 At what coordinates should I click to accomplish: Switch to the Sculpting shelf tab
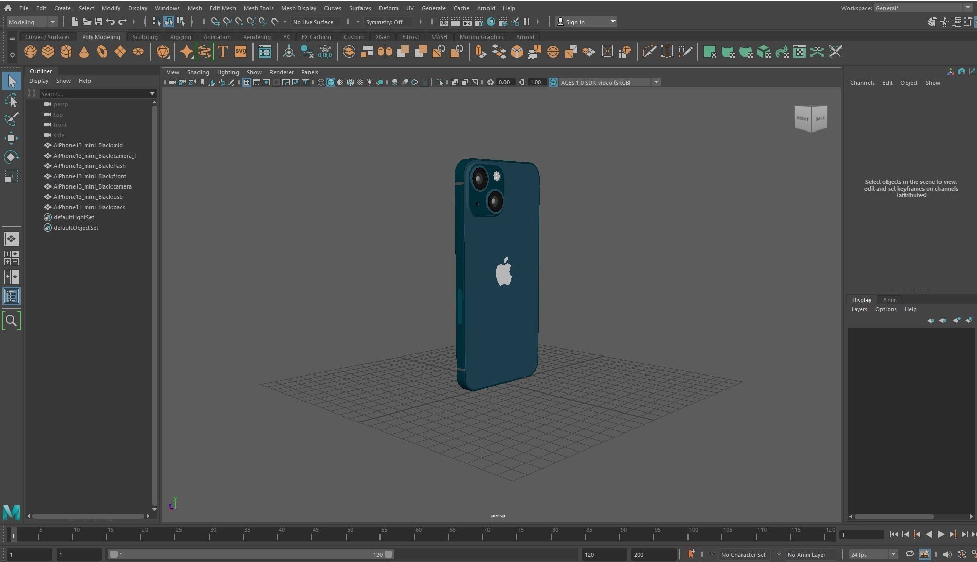click(145, 37)
